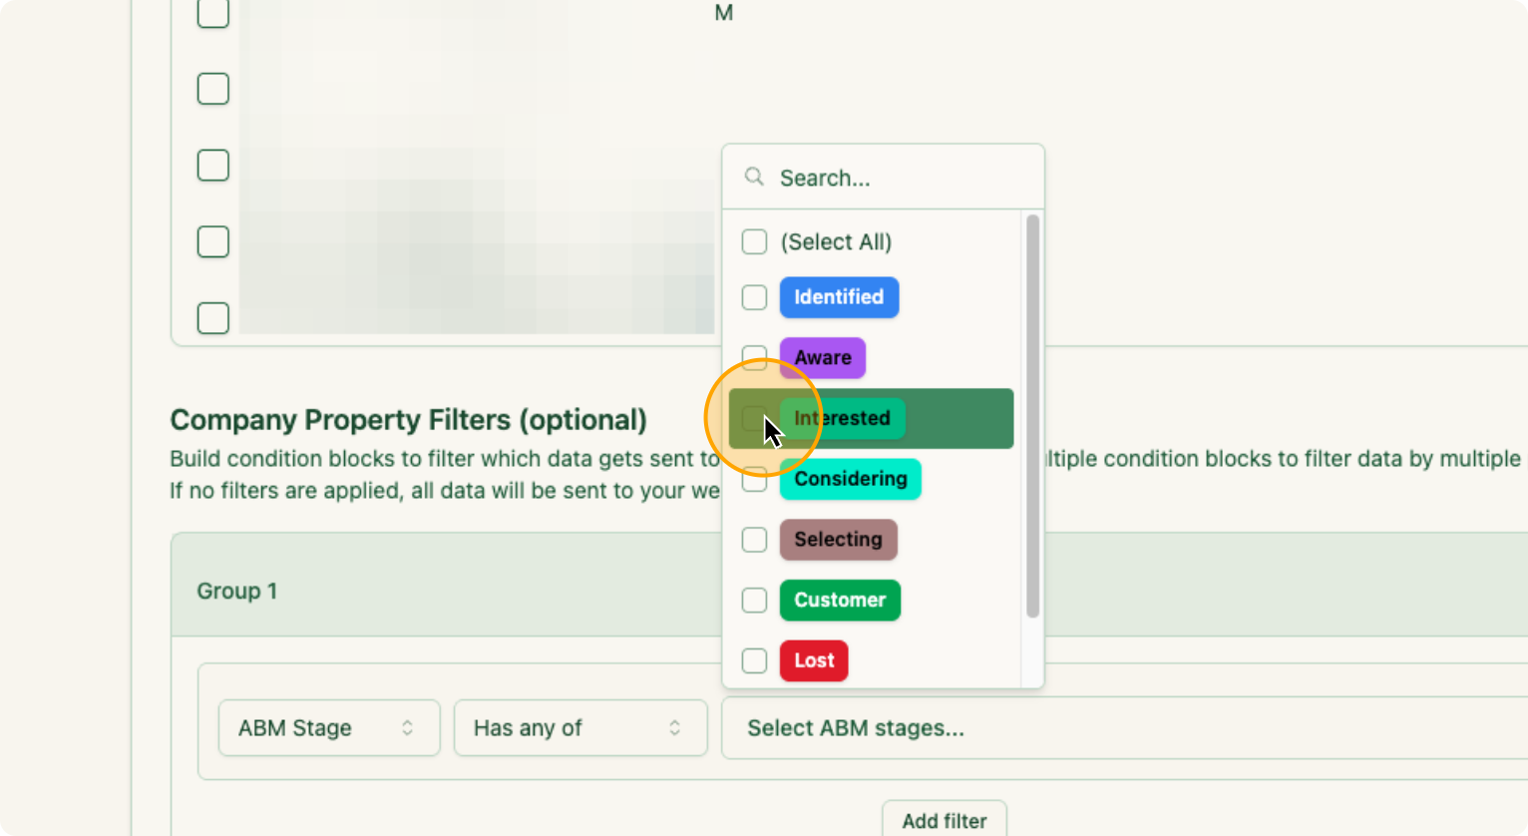Select the green Customer tag

point(840,601)
